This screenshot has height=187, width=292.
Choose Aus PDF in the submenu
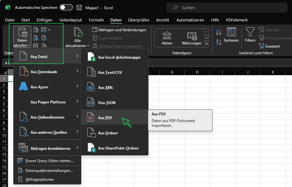[115, 118]
